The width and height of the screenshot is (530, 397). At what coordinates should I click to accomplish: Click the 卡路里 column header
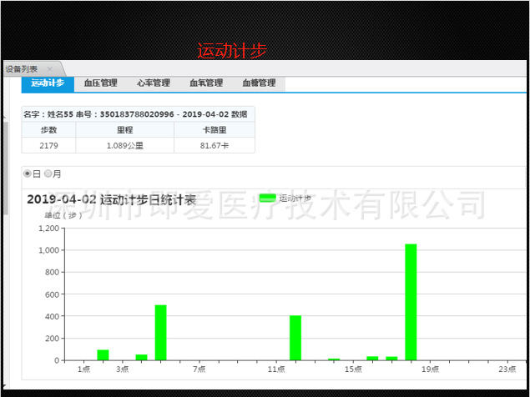tap(215, 130)
